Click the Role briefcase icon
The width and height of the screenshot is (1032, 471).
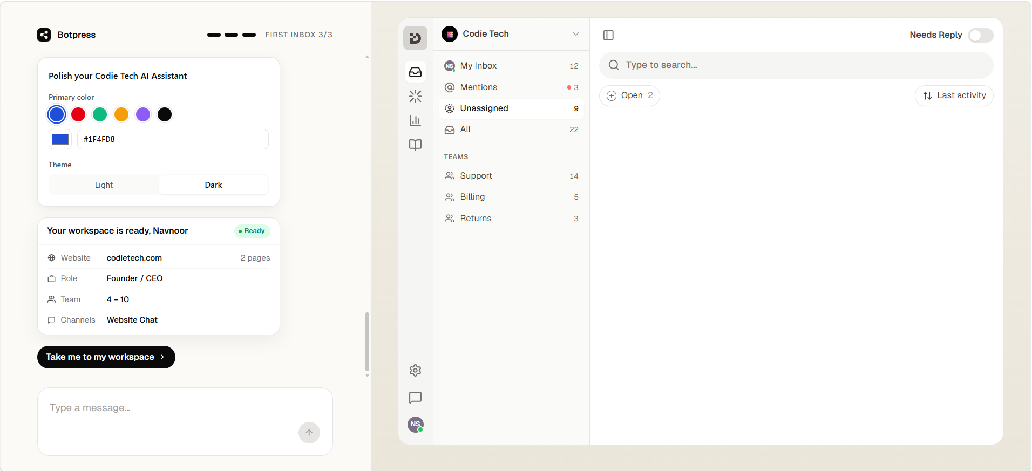pos(52,278)
